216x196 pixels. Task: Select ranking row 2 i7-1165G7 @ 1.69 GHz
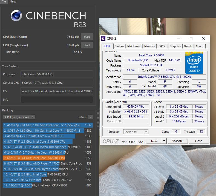48,131
